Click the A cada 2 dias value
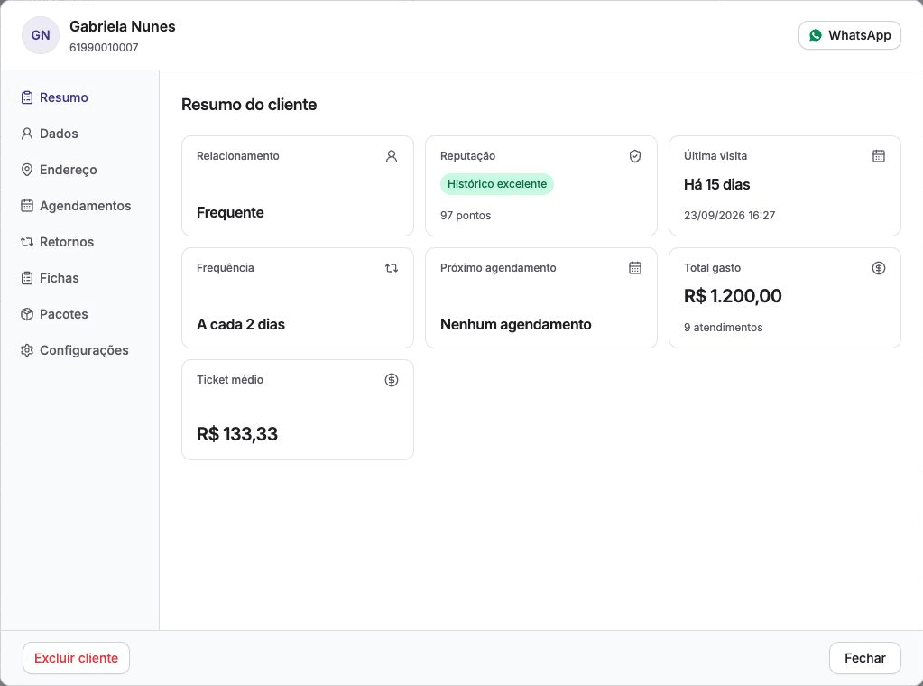This screenshot has height=686, width=923. click(x=241, y=324)
